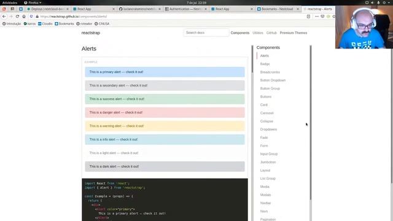This screenshot has height=221, width=393.
Task: Open the Bookmarks bookmark in toolbar
Action: point(64,24)
